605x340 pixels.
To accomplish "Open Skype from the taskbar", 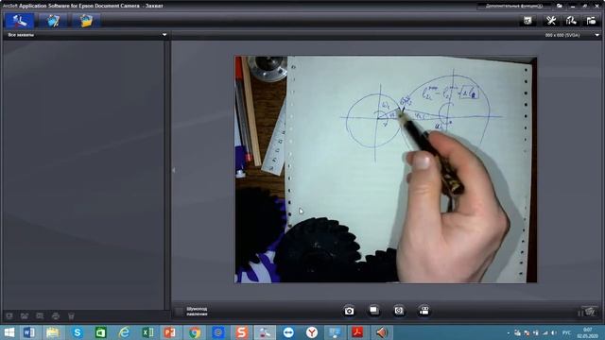I will click(x=77, y=332).
